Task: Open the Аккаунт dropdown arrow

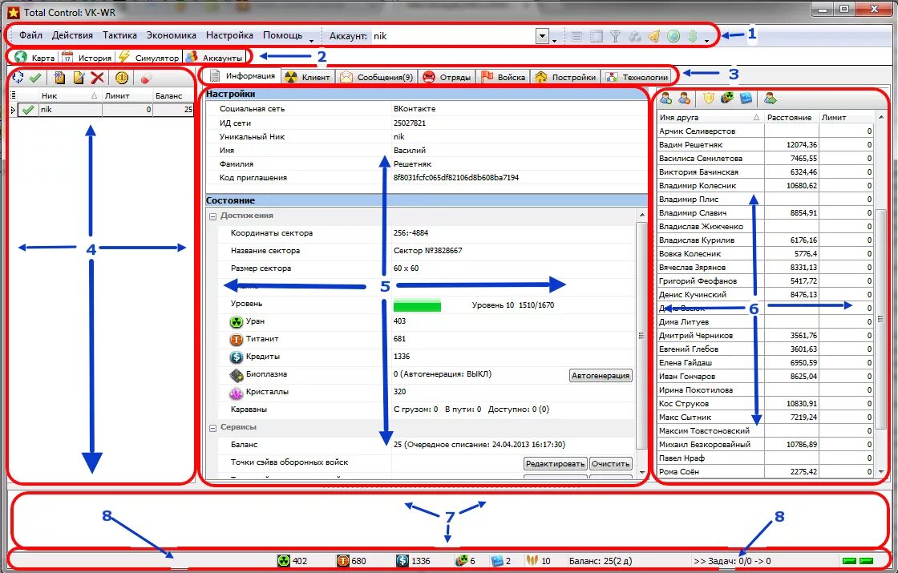Action: tap(544, 35)
